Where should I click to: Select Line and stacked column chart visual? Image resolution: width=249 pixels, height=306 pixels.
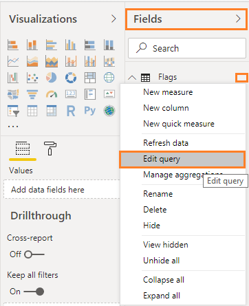[x=71, y=61]
